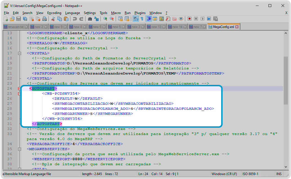This screenshot has width=291, height=179.
Task: Collapse the MEGAWEBSERVICES fold on line 35
Action: click(x=19, y=149)
